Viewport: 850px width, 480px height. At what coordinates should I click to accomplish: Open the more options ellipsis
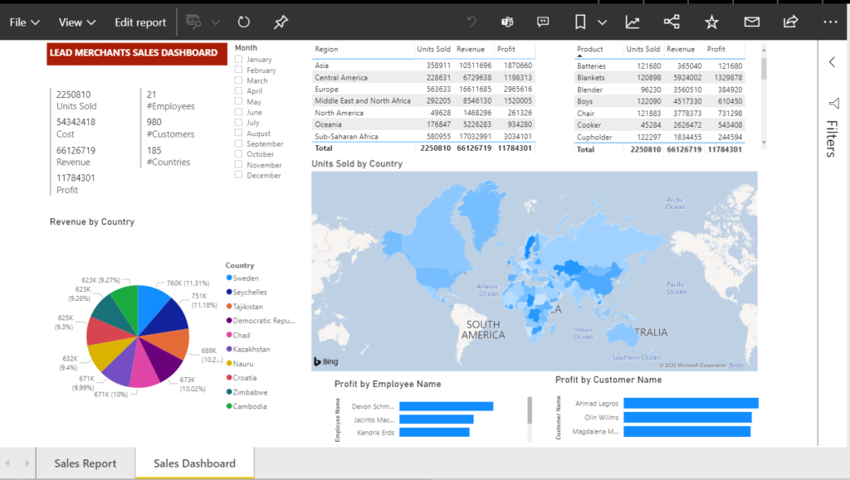(x=830, y=22)
